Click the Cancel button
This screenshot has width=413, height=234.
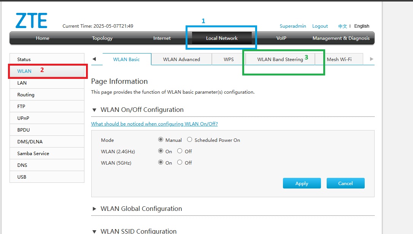pos(345,184)
